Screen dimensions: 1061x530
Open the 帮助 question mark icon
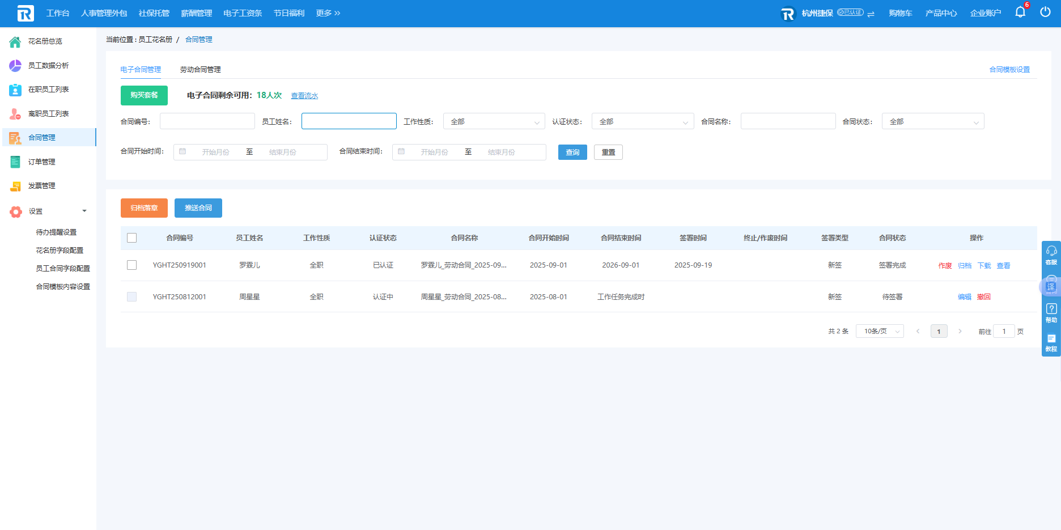point(1051,312)
